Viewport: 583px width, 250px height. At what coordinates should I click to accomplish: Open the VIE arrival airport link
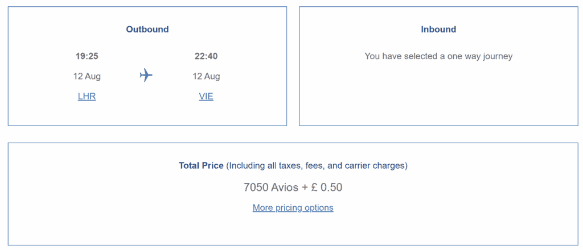tap(206, 97)
